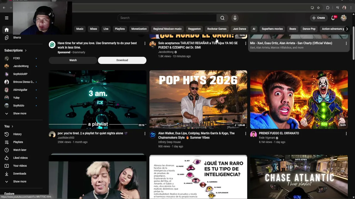The image size is (355, 199).
Task: Play the inteligencia quiz thumbnail
Action: [x=198, y=177]
